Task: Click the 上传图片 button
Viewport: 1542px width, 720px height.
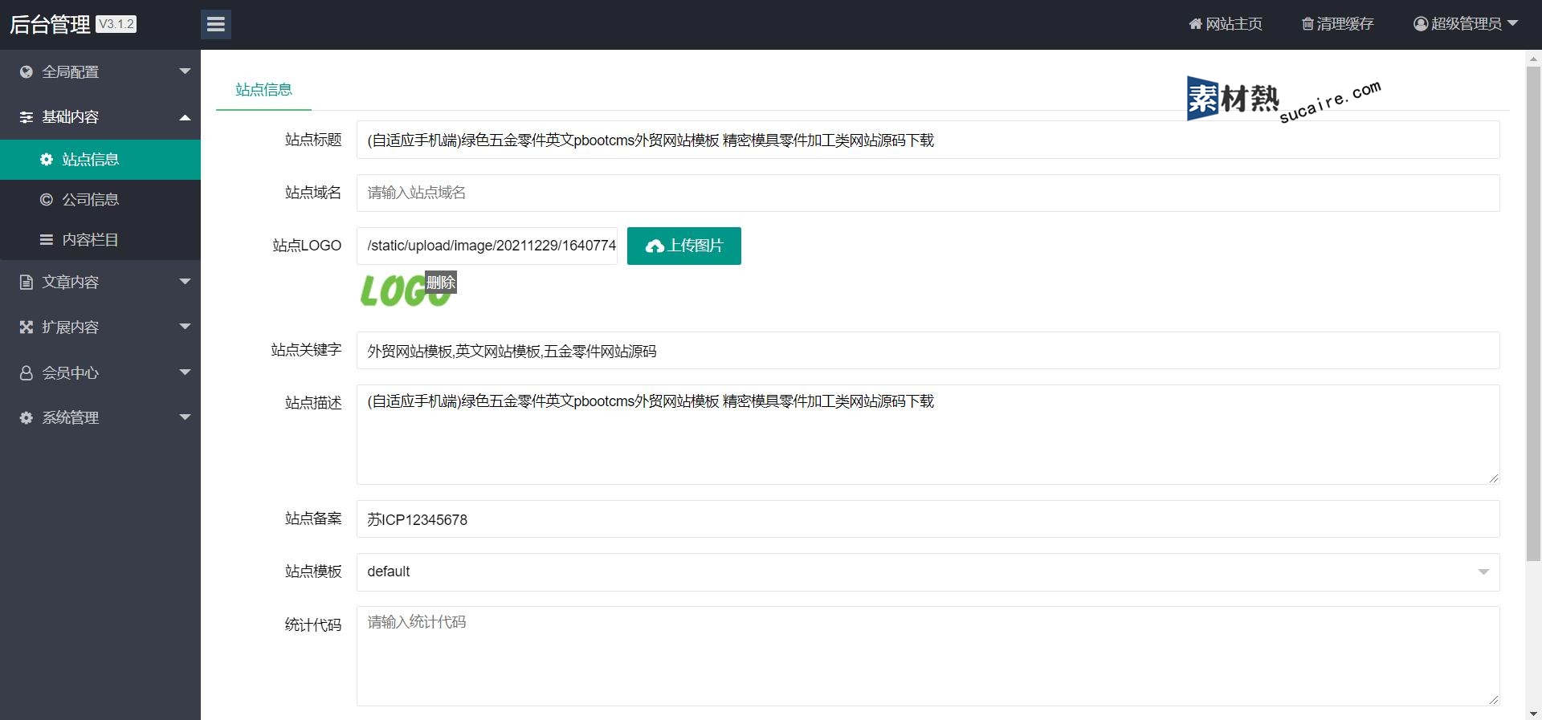Action: (683, 246)
